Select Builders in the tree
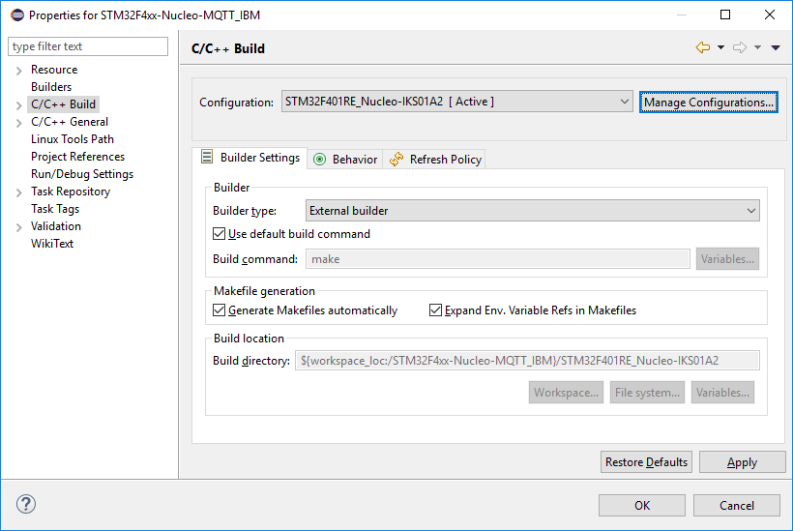This screenshot has width=793, height=531. tap(51, 87)
